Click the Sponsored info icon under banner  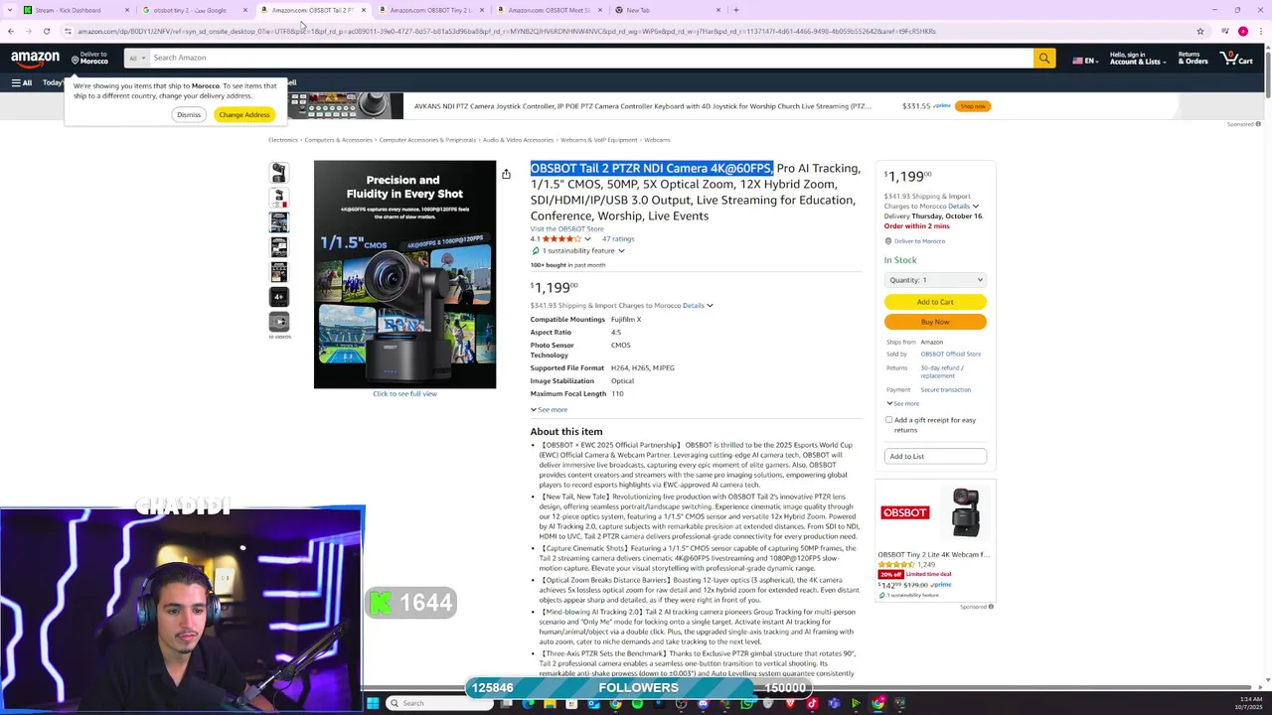tap(1258, 124)
